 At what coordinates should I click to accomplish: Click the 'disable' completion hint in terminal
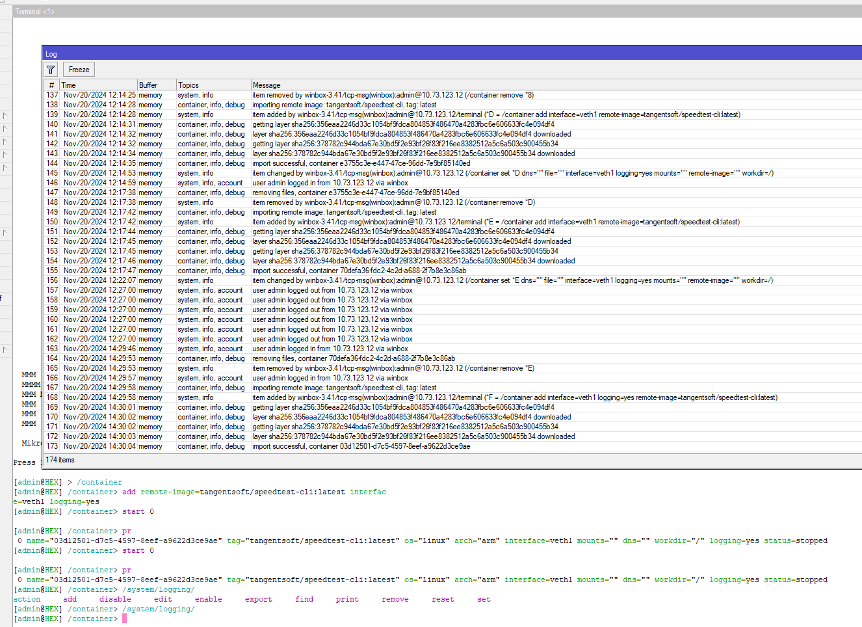coord(116,599)
